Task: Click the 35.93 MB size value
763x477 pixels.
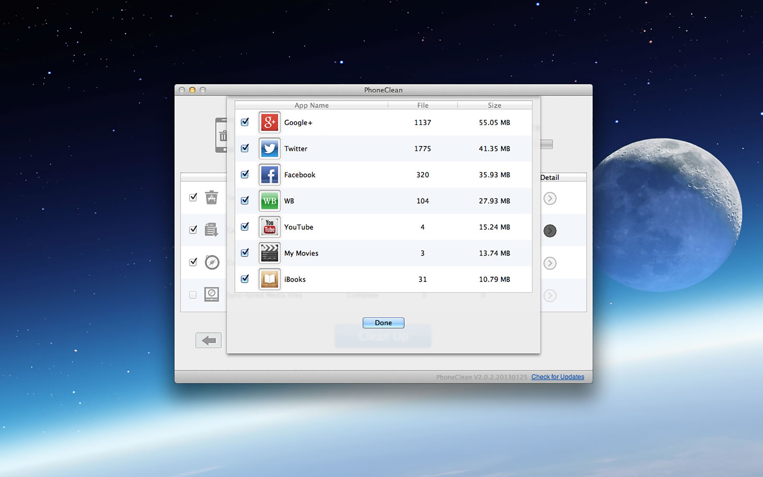Action: (x=494, y=175)
